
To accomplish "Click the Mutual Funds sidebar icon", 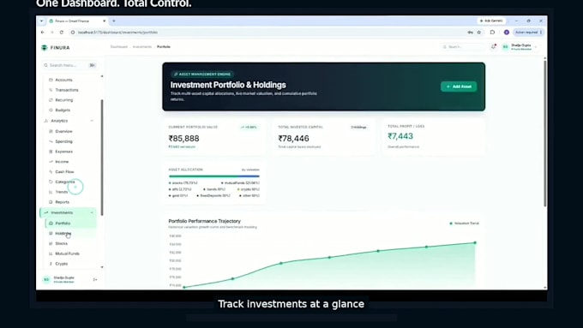I will (x=51, y=253).
